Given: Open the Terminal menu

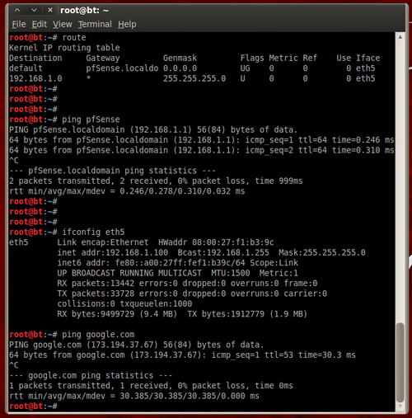Looking at the screenshot, I should coord(95,24).
